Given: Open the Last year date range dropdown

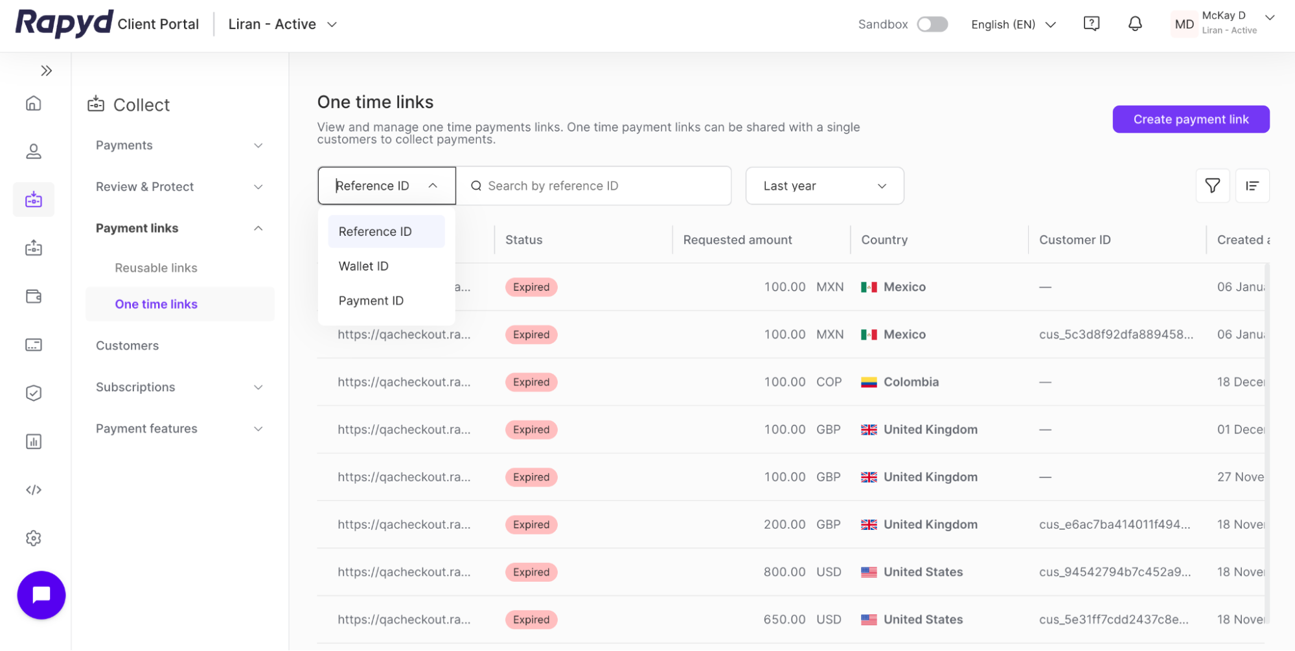Looking at the screenshot, I should tap(824, 186).
